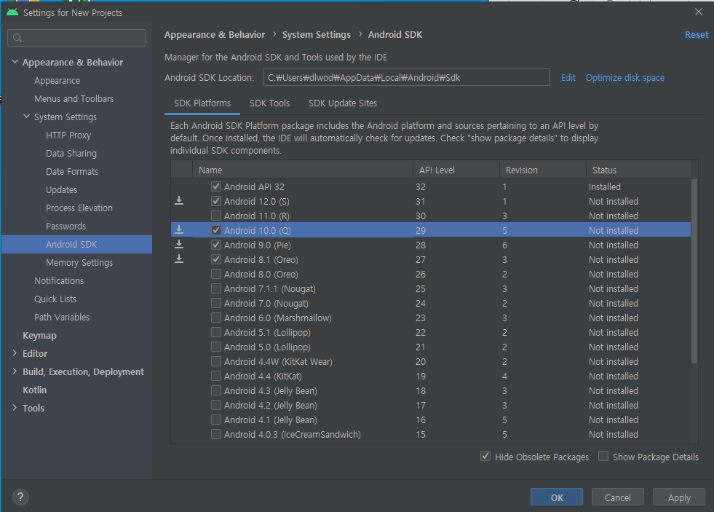Close the Settings for New Projects dialog
This screenshot has width=714, height=512.
click(699, 12)
